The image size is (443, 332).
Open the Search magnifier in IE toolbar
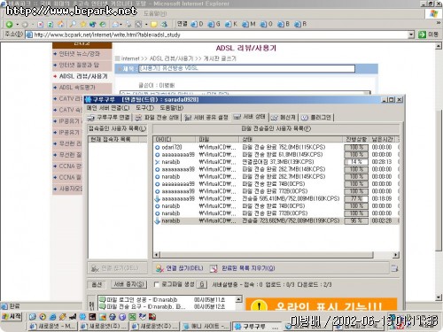coord(73,24)
